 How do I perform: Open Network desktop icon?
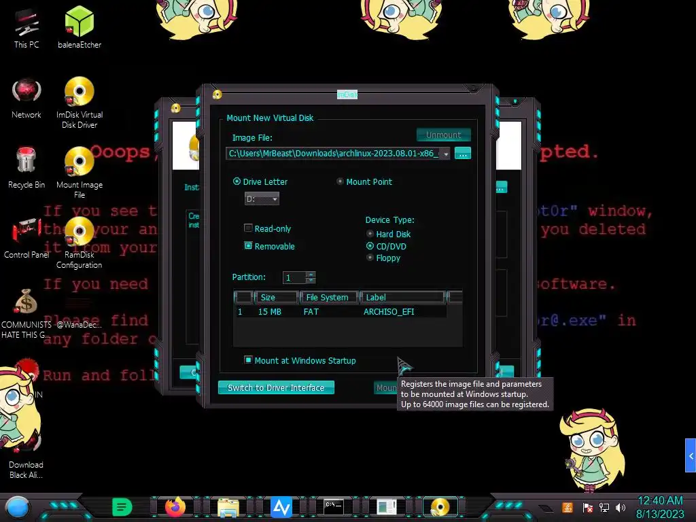pos(27,99)
